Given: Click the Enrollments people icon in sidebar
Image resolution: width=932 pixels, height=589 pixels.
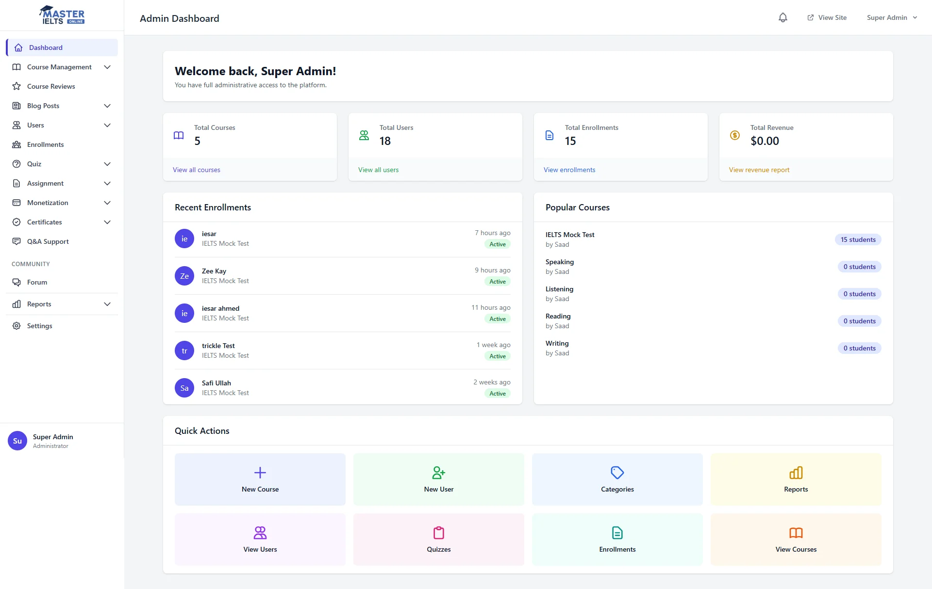Looking at the screenshot, I should pyautogui.click(x=17, y=144).
